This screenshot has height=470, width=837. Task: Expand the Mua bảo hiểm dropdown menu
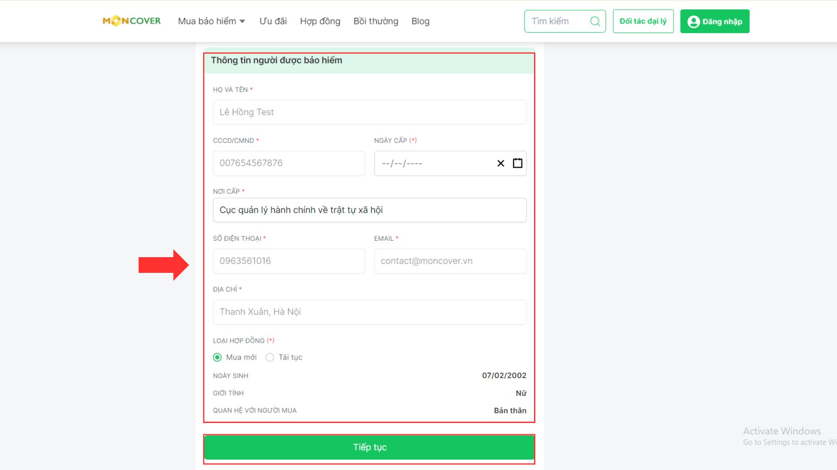(211, 21)
